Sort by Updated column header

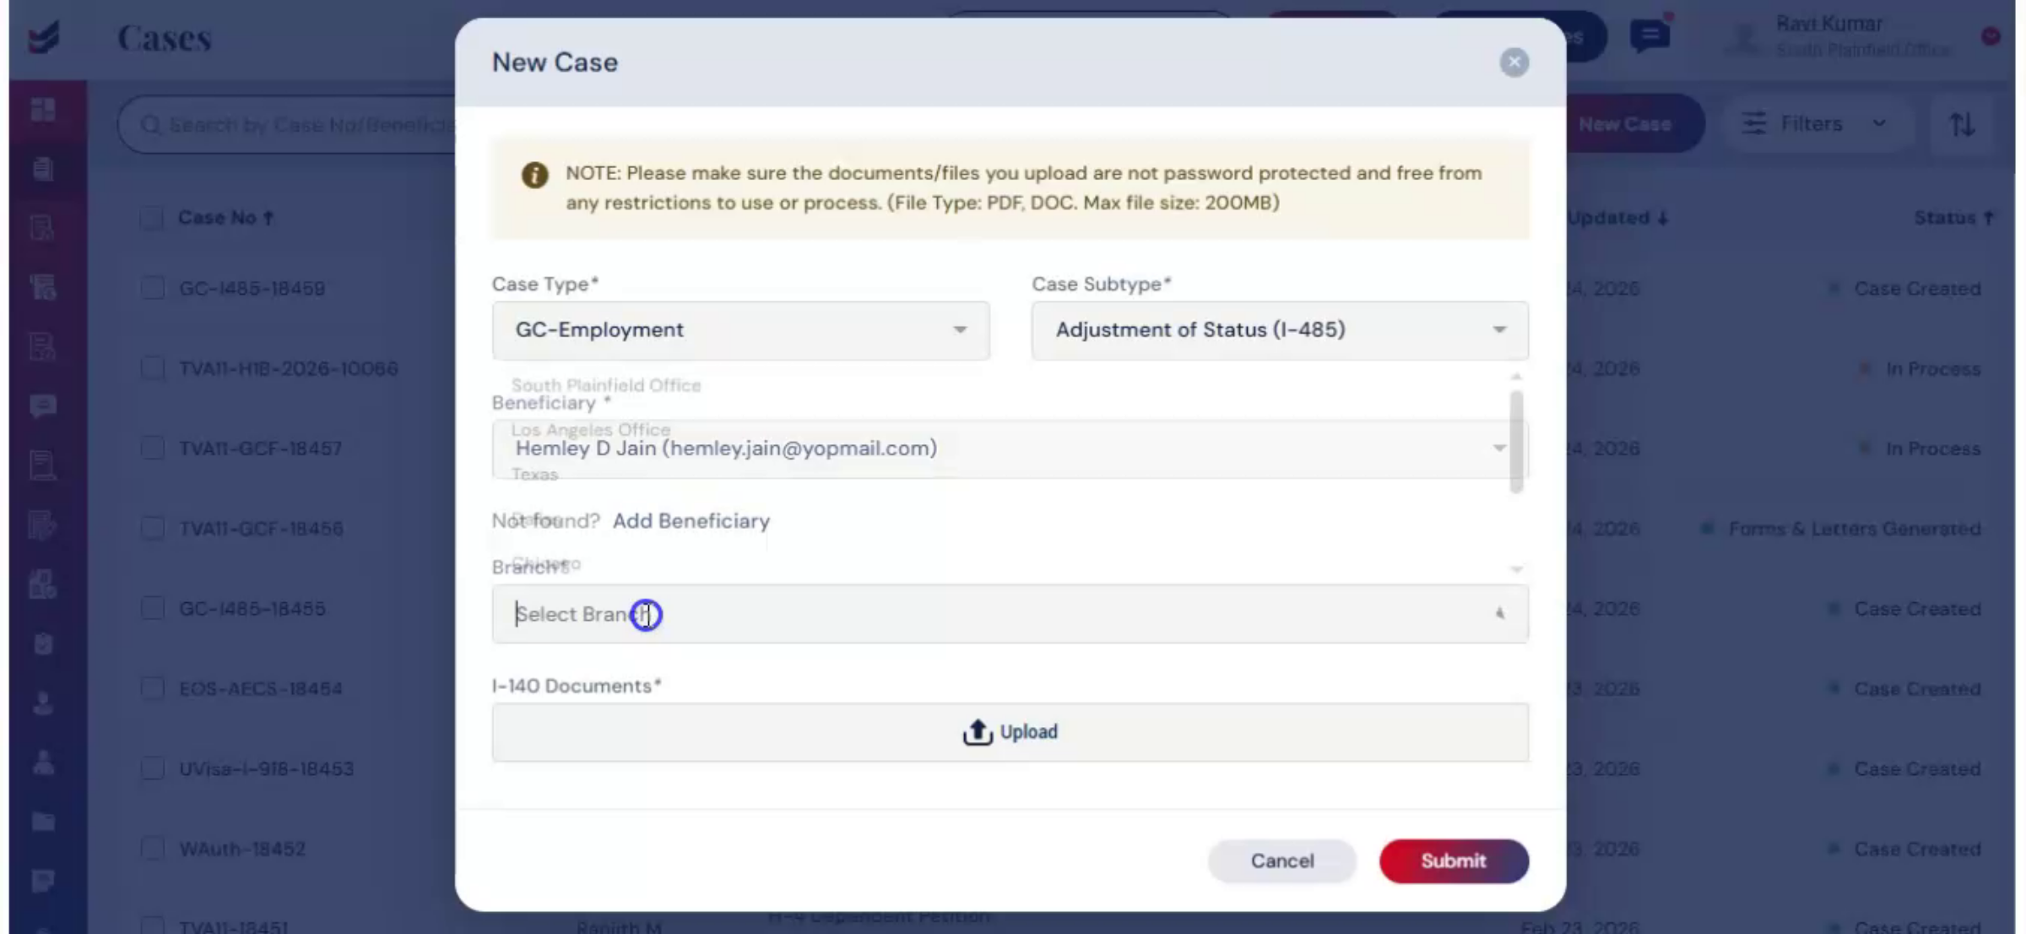pos(1617,218)
